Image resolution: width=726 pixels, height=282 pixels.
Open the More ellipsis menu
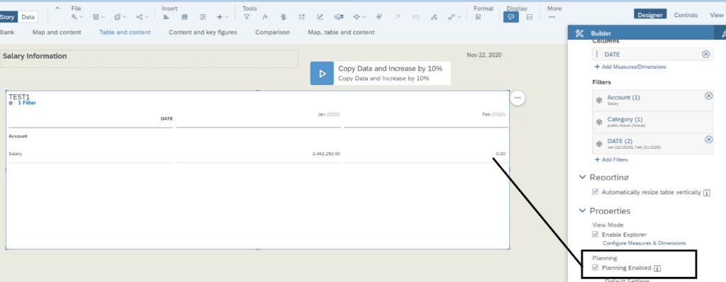click(552, 17)
